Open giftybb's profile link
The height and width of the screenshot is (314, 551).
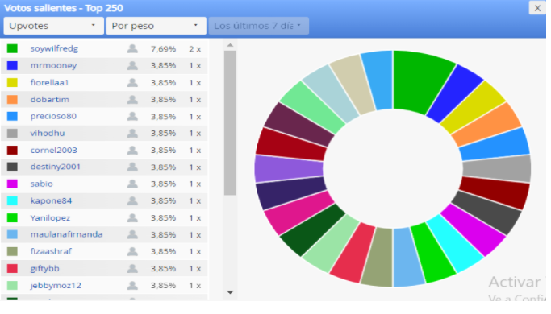coord(44,268)
